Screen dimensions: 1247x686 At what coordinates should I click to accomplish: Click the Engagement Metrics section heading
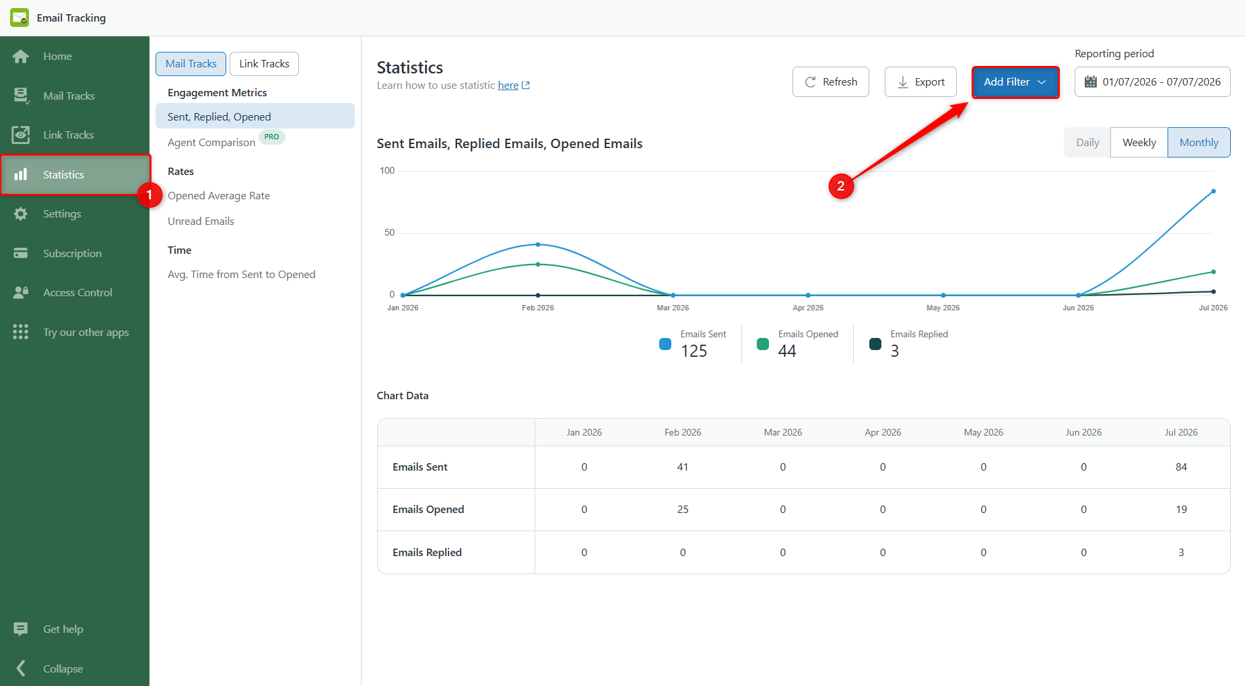(217, 93)
